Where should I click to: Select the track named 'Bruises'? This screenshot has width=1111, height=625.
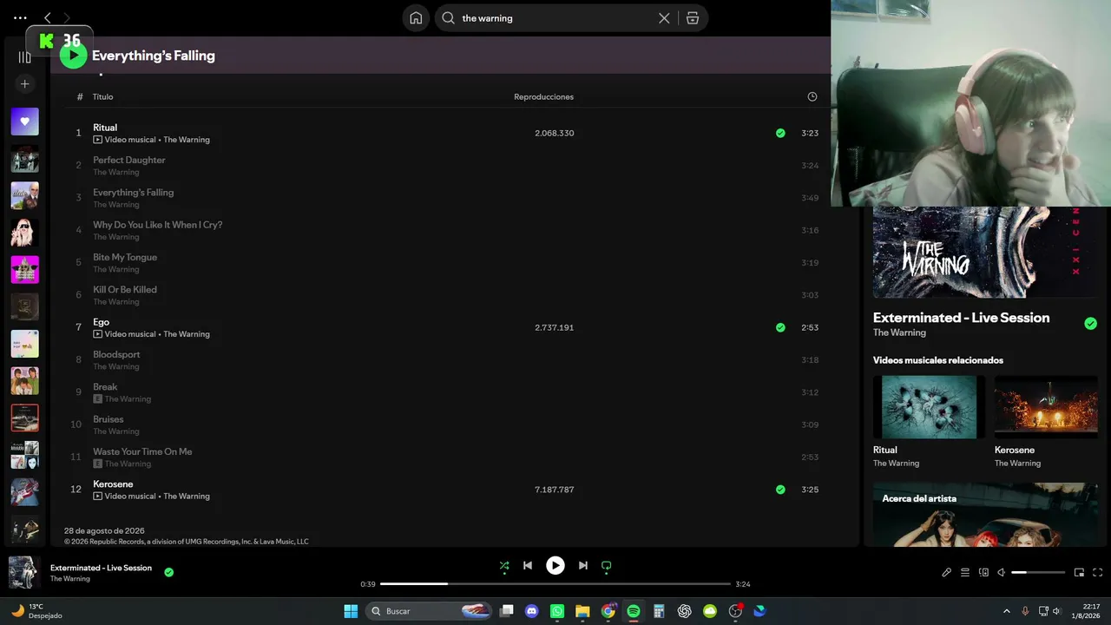[108, 419]
